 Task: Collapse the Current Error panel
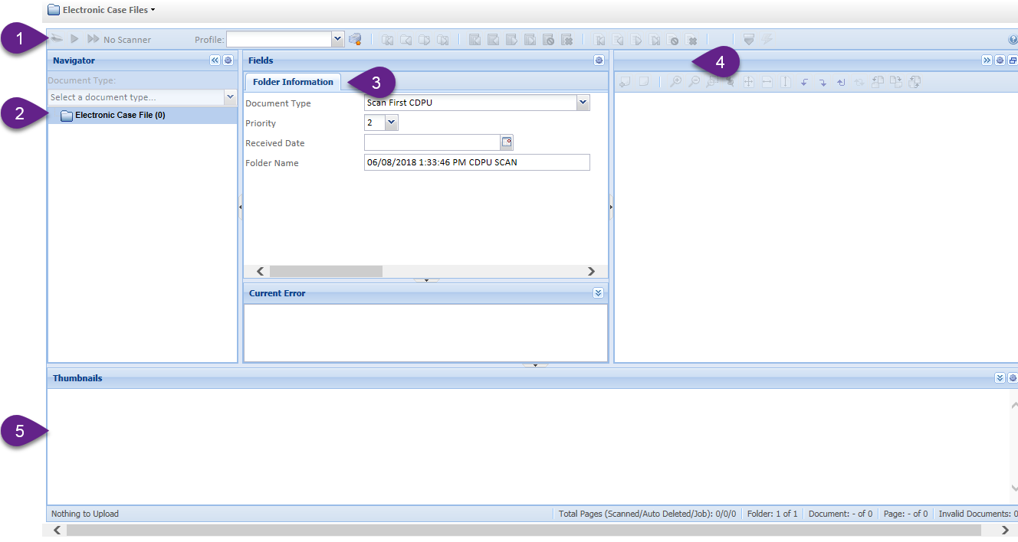(598, 293)
